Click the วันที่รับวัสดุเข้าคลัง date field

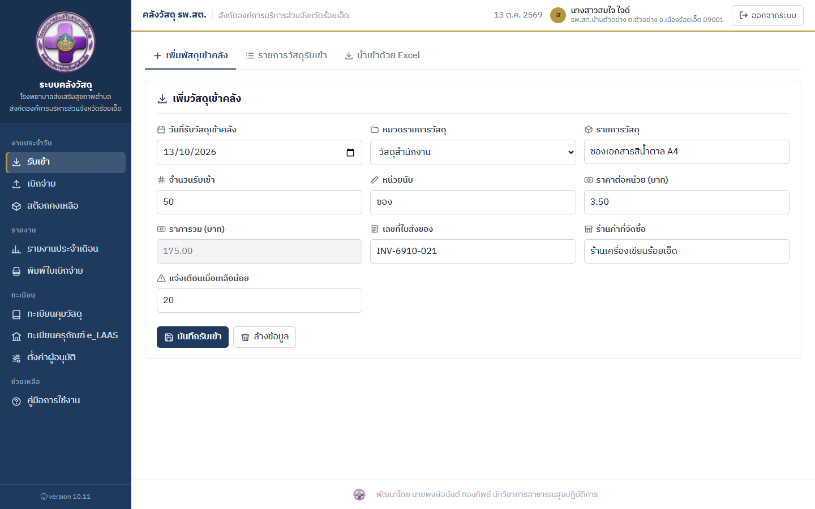click(x=259, y=153)
